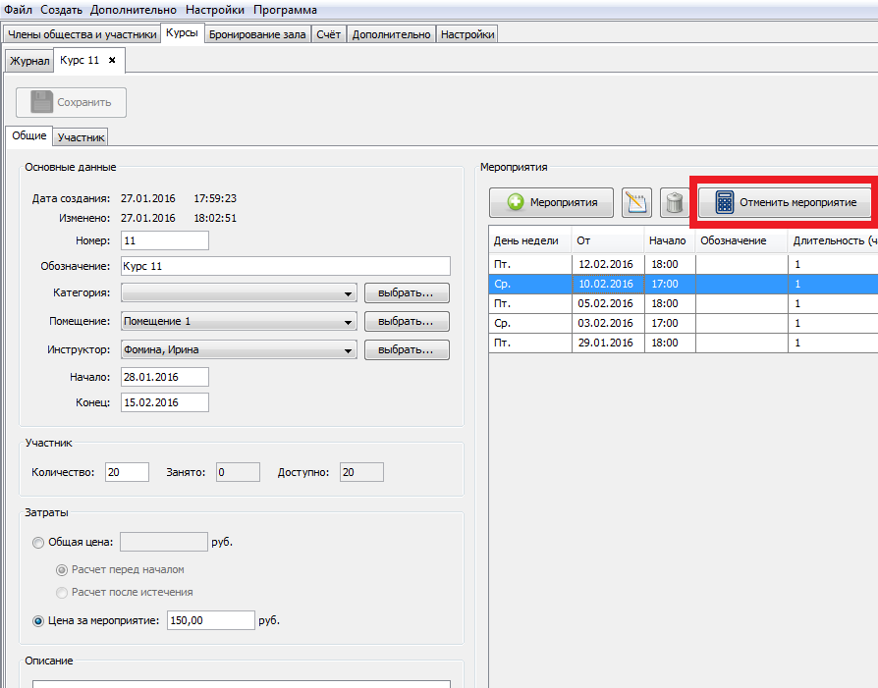The height and width of the screenshot is (688, 878).
Task: Select the event row dated 05.02.2016
Action: click(684, 303)
